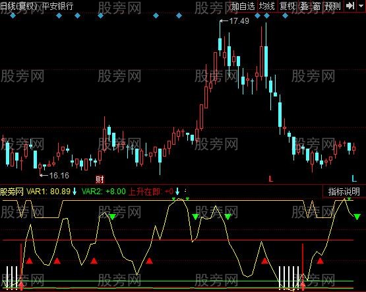Click the red L marker under the chart
Screen dimensions: 366x292
click(271, 179)
